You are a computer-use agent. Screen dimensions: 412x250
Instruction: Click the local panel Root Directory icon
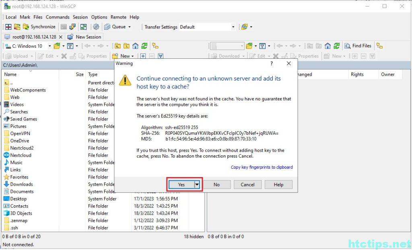(x=126, y=46)
